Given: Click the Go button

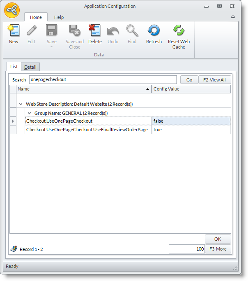Looking at the screenshot, I should tap(189, 80).
